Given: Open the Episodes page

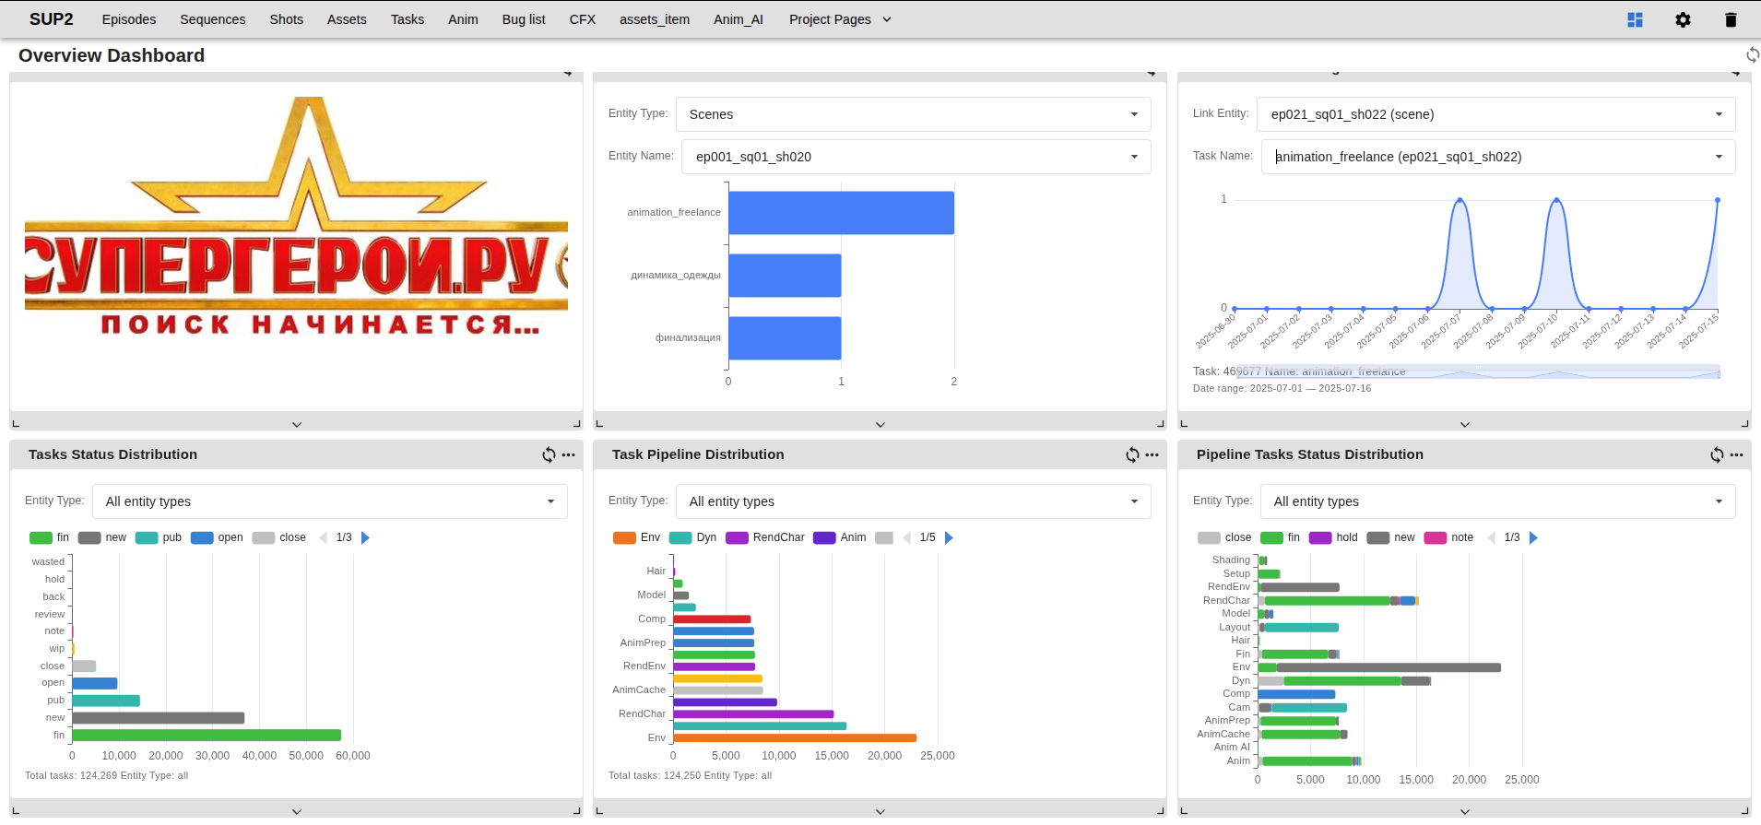Looking at the screenshot, I should [x=129, y=19].
